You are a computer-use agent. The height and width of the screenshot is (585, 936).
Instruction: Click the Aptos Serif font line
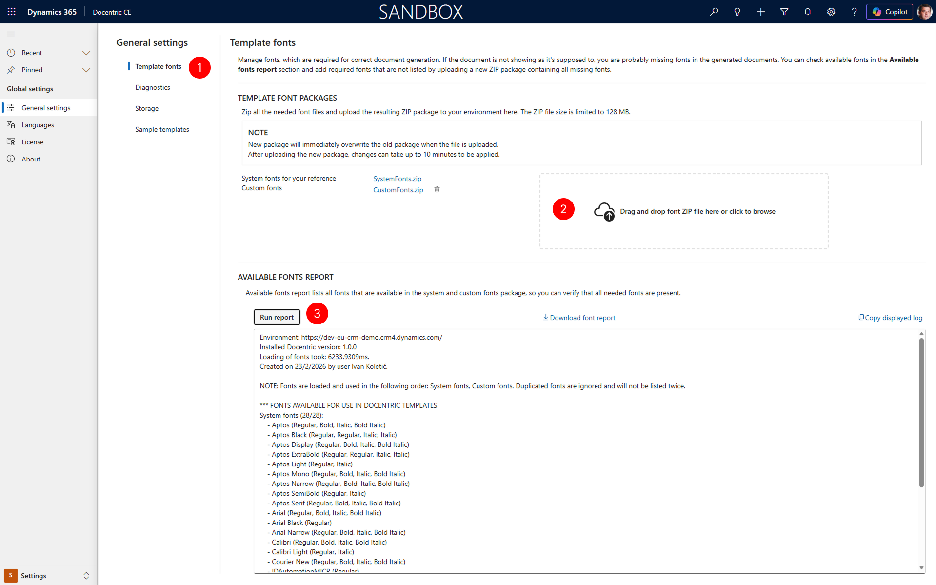tap(334, 503)
